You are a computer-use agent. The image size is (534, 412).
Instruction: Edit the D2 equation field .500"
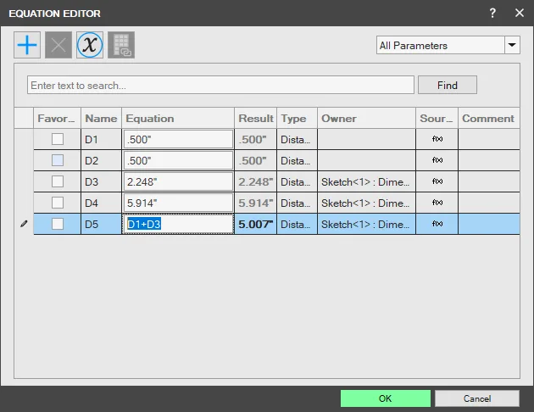[178, 160]
